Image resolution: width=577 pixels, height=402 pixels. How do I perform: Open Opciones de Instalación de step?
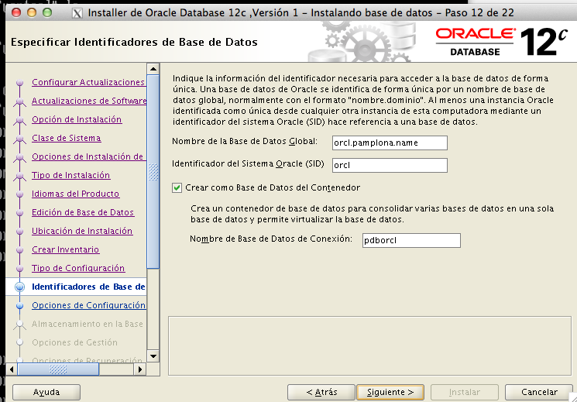click(88, 156)
